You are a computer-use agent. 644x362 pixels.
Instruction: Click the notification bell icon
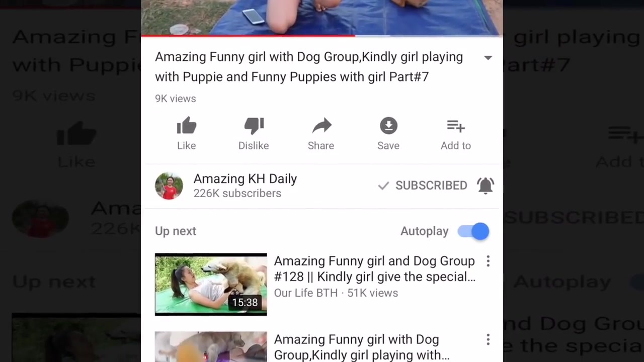click(x=486, y=186)
